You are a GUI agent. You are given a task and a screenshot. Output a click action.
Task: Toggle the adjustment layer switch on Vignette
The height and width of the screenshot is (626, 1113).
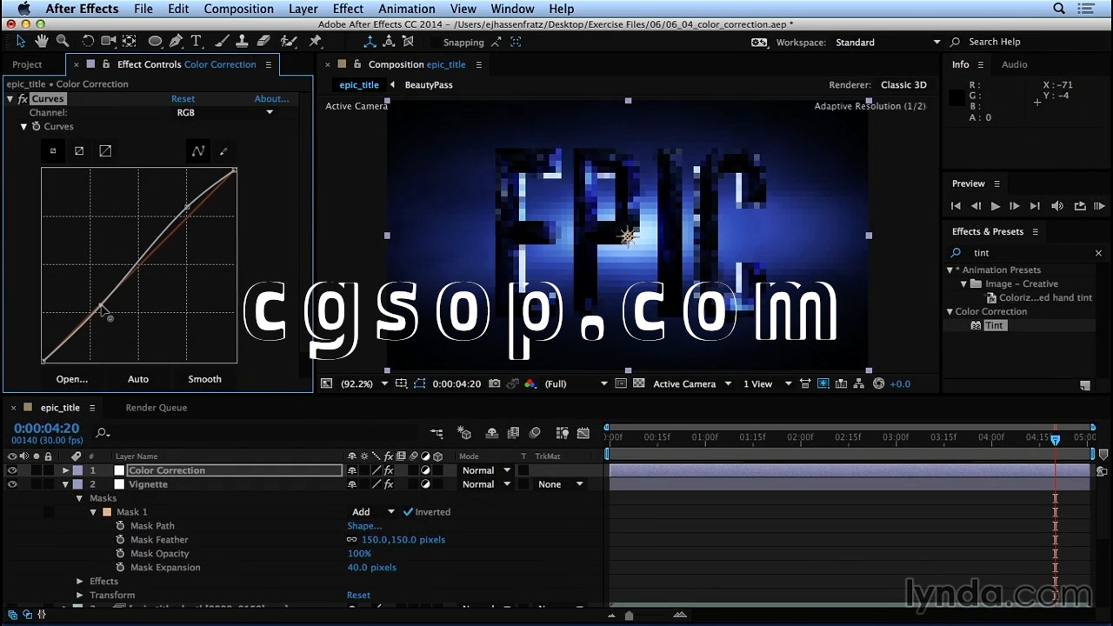tap(425, 484)
